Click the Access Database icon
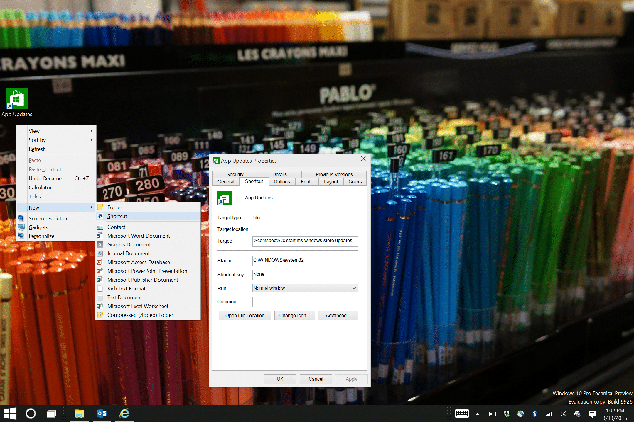The height and width of the screenshot is (422, 634). tap(100, 262)
